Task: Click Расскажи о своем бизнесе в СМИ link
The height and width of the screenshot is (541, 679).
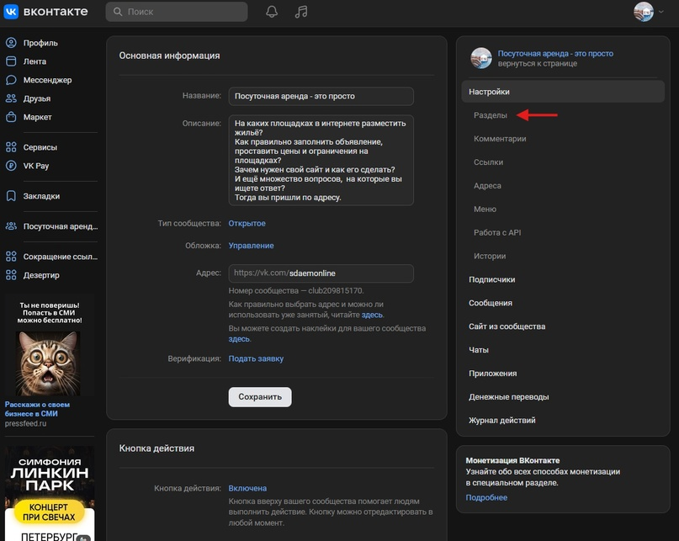Action: (37, 409)
